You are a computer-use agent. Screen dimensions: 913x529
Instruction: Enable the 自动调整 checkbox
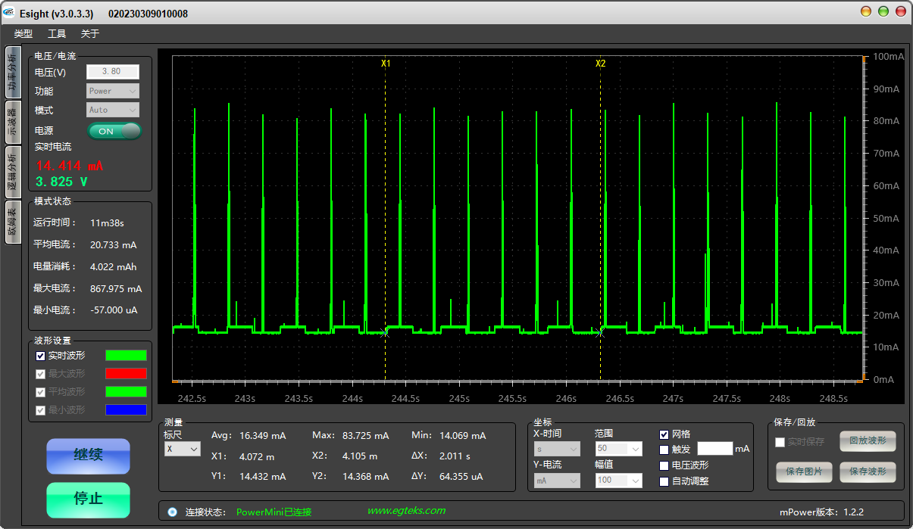(x=664, y=481)
